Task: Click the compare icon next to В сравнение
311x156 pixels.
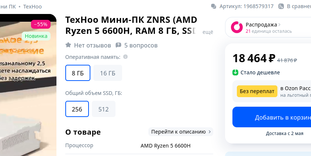Action: (281, 6)
